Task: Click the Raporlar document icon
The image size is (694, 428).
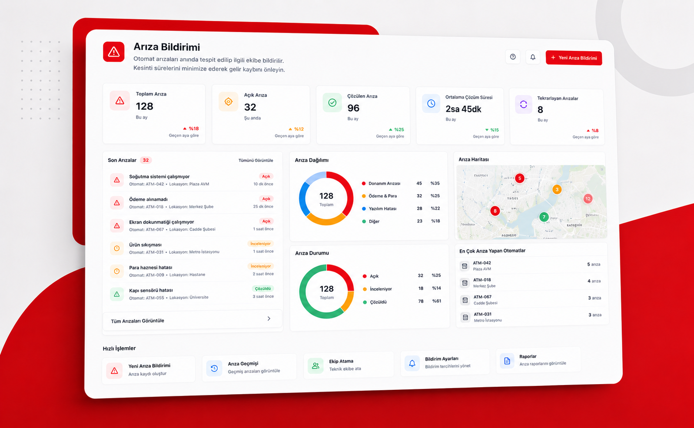Action: [x=507, y=361]
